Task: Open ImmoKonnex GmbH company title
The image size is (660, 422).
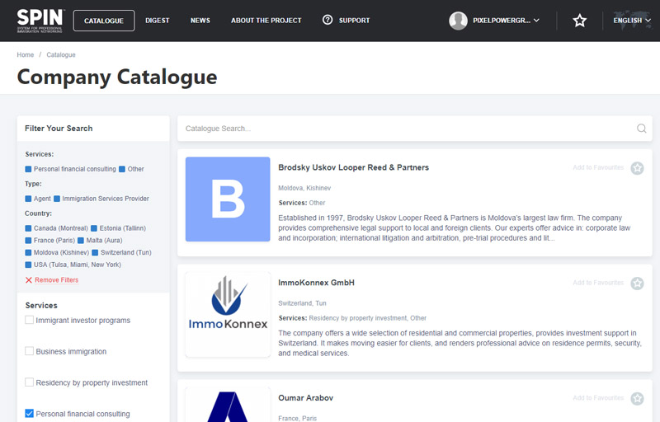Action: click(316, 283)
